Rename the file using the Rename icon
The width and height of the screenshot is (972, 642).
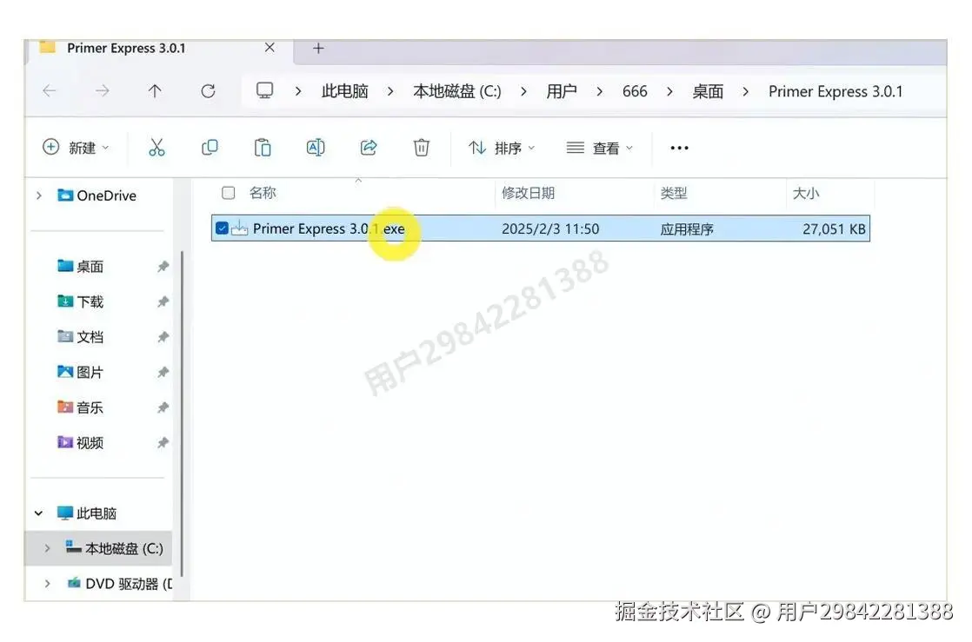click(315, 147)
